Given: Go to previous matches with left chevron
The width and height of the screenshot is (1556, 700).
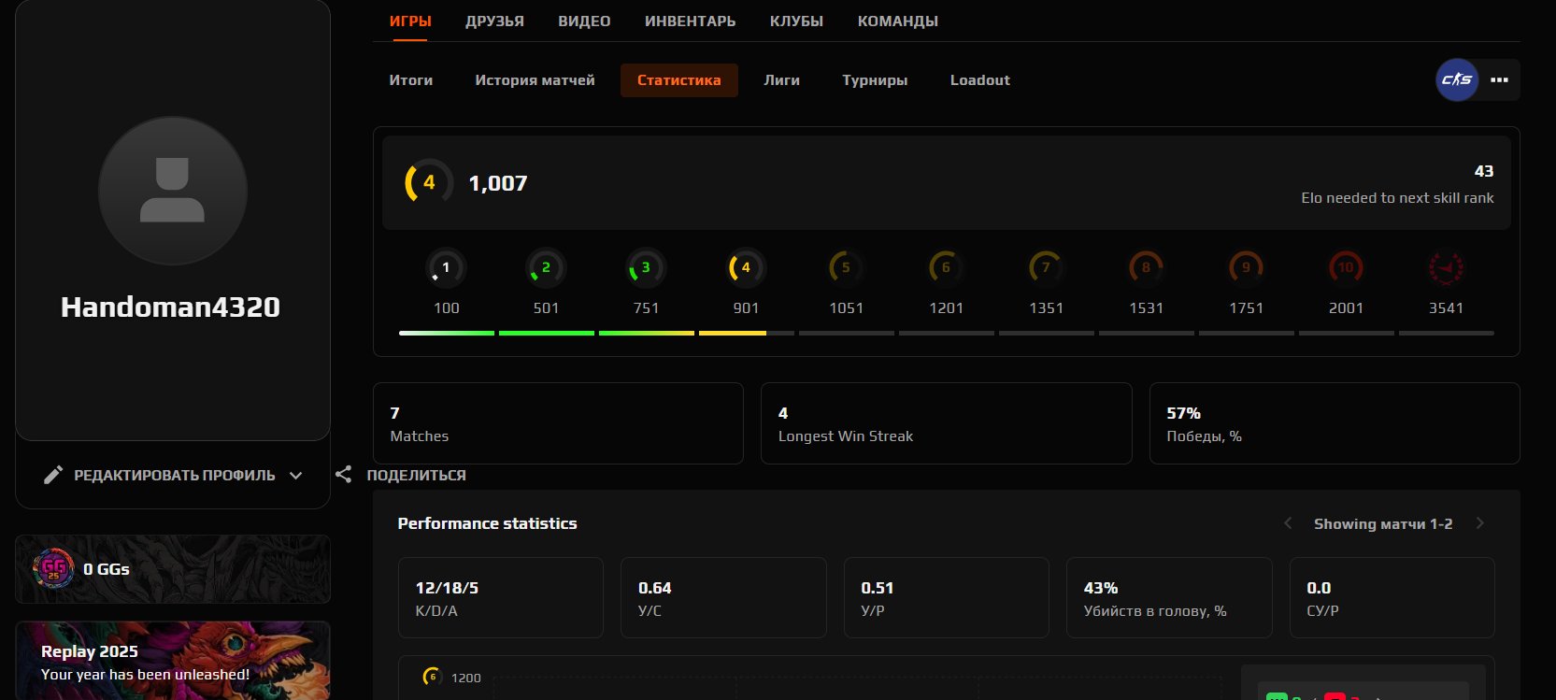Looking at the screenshot, I should (1288, 523).
